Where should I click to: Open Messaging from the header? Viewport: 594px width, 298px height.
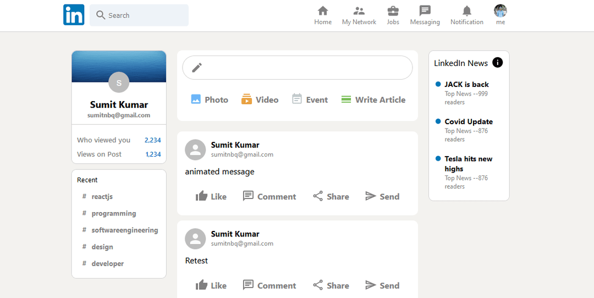425,15
